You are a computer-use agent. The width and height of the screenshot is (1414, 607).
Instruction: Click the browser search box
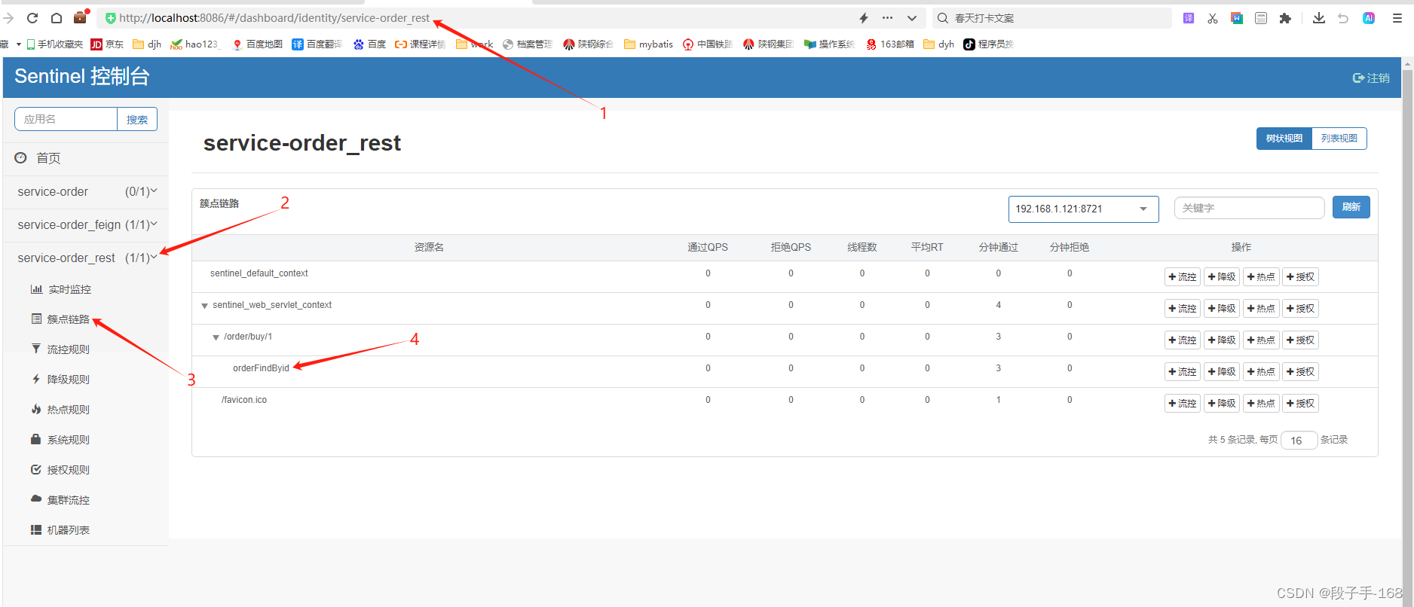click(1052, 18)
